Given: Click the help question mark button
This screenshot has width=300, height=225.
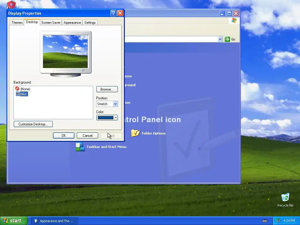Looking at the screenshot, I should [113, 13].
